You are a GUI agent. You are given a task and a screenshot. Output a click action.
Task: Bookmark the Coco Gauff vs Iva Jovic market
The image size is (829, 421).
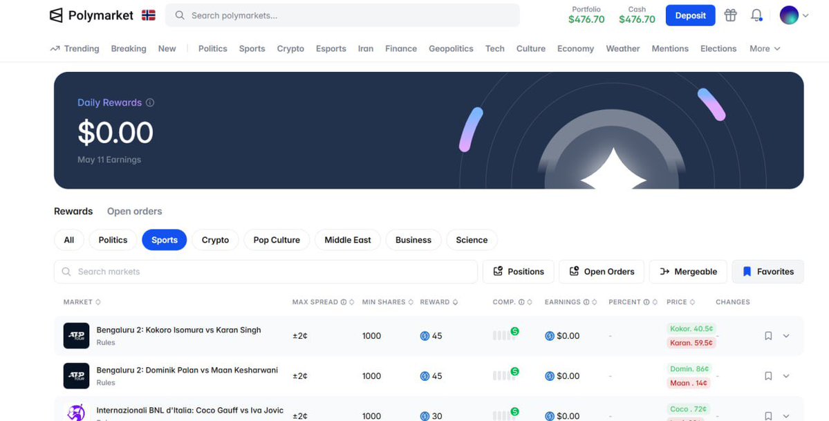pyautogui.click(x=768, y=416)
